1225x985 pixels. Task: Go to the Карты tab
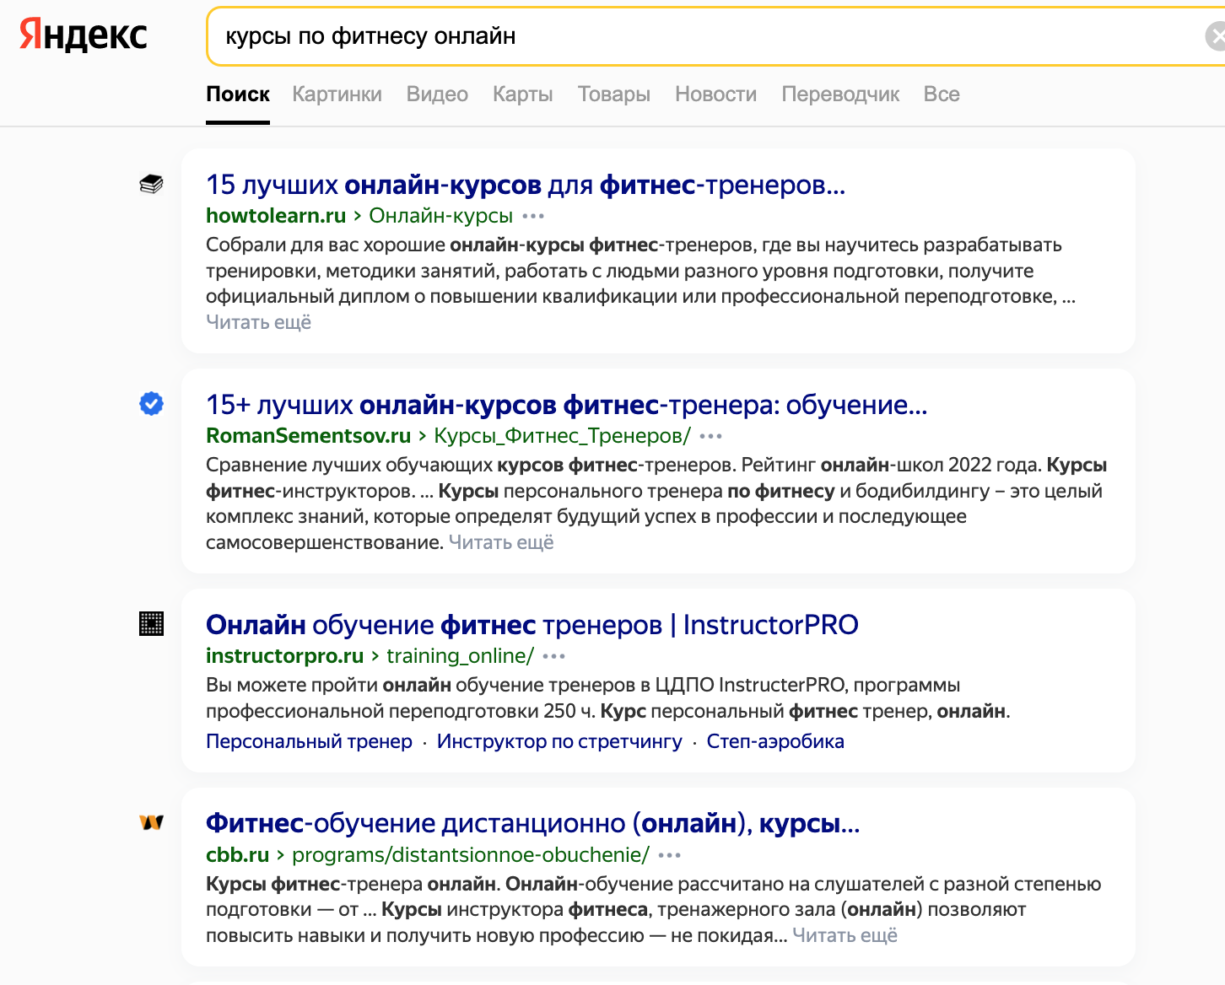tap(522, 94)
